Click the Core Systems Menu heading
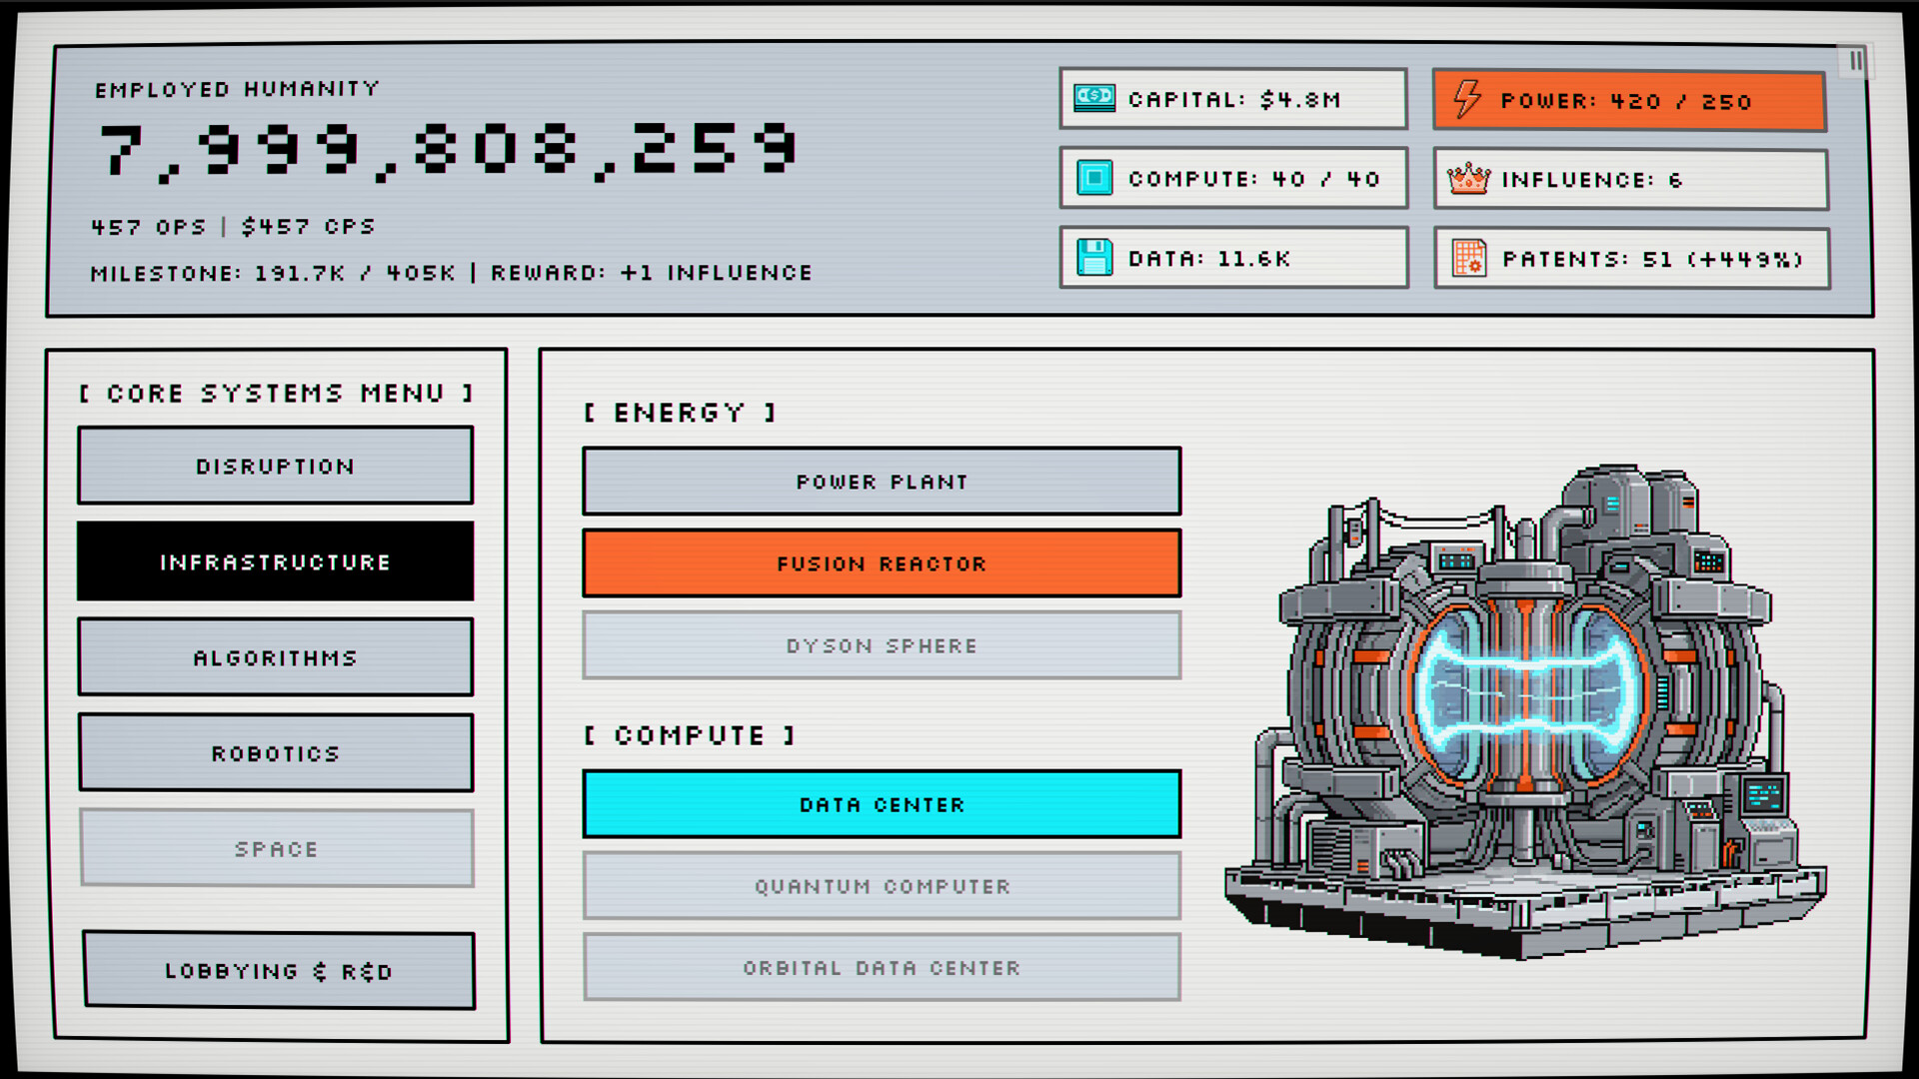 click(276, 393)
